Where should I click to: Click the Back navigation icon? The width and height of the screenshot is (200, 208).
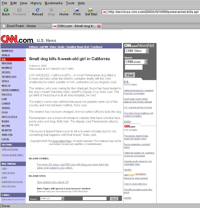tap(6, 10)
